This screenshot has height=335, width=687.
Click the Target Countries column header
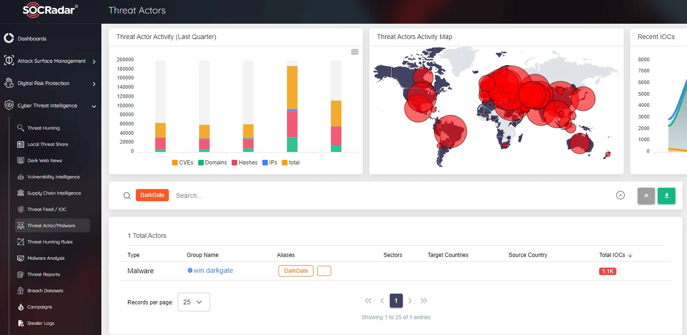tap(448, 255)
